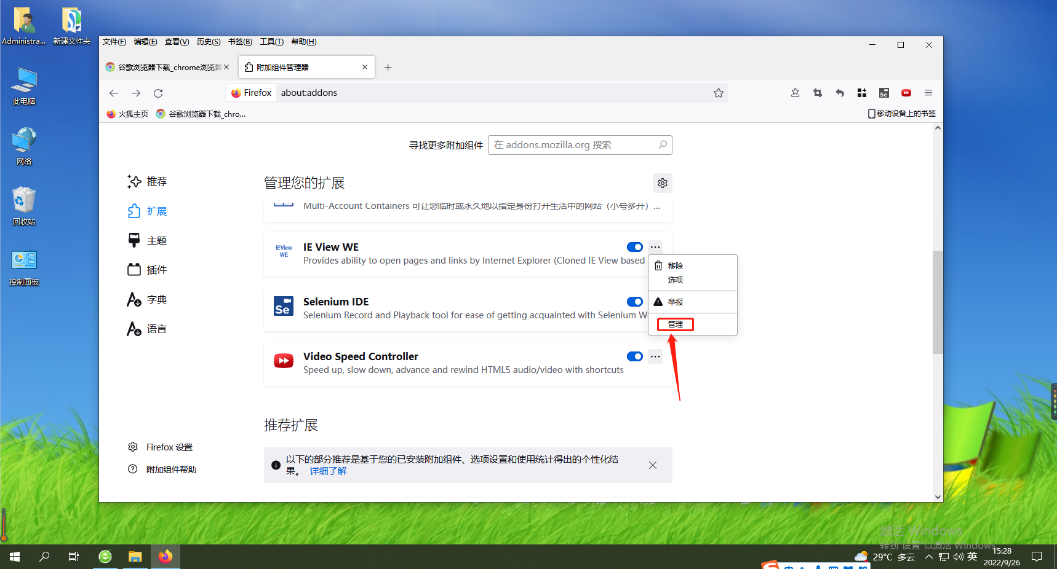Open a new tab with plus button
The height and width of the screenshot is (569, 1057).
(x=388, y=68)
